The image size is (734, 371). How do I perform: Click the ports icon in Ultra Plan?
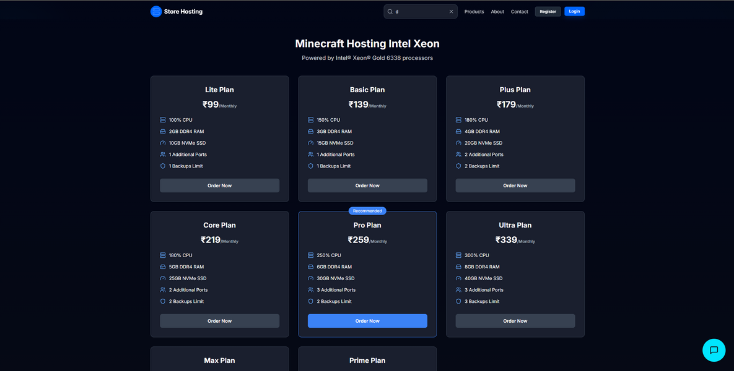point(459,290)
